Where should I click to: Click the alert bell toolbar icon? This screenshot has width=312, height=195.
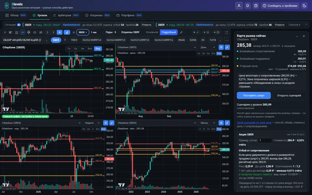[x=29, y=32]
